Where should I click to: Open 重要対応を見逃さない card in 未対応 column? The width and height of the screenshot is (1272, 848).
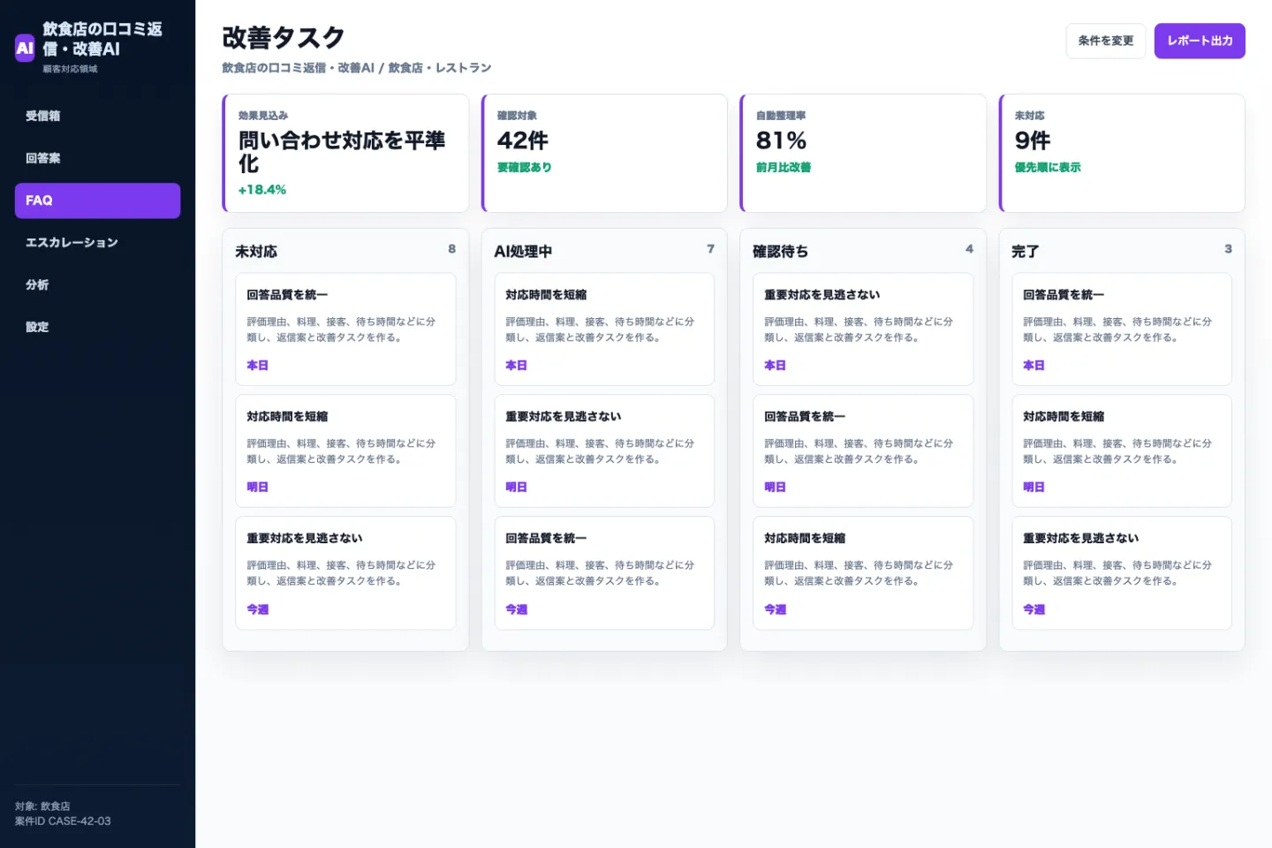(x=345, y=572)
